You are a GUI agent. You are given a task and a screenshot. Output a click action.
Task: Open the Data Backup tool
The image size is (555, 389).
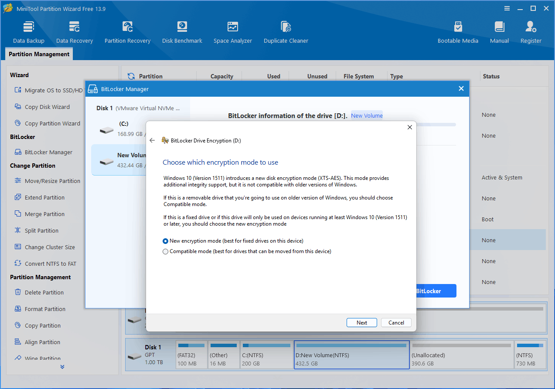[29, 33]
